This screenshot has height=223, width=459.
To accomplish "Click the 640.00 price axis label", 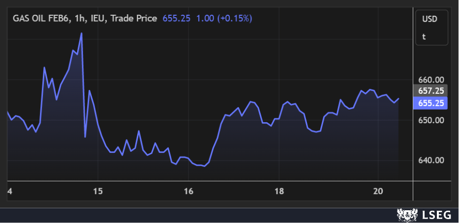I will pyautogui.click(x=431, y=160).
